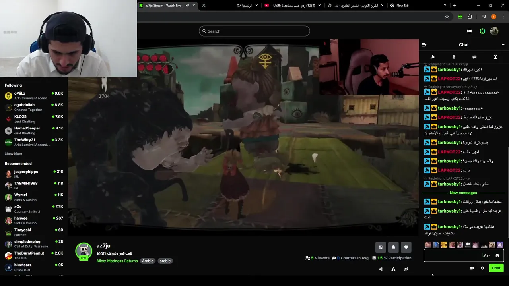Click the az7ju channel avatar with LIVE badge

point(84,251)
